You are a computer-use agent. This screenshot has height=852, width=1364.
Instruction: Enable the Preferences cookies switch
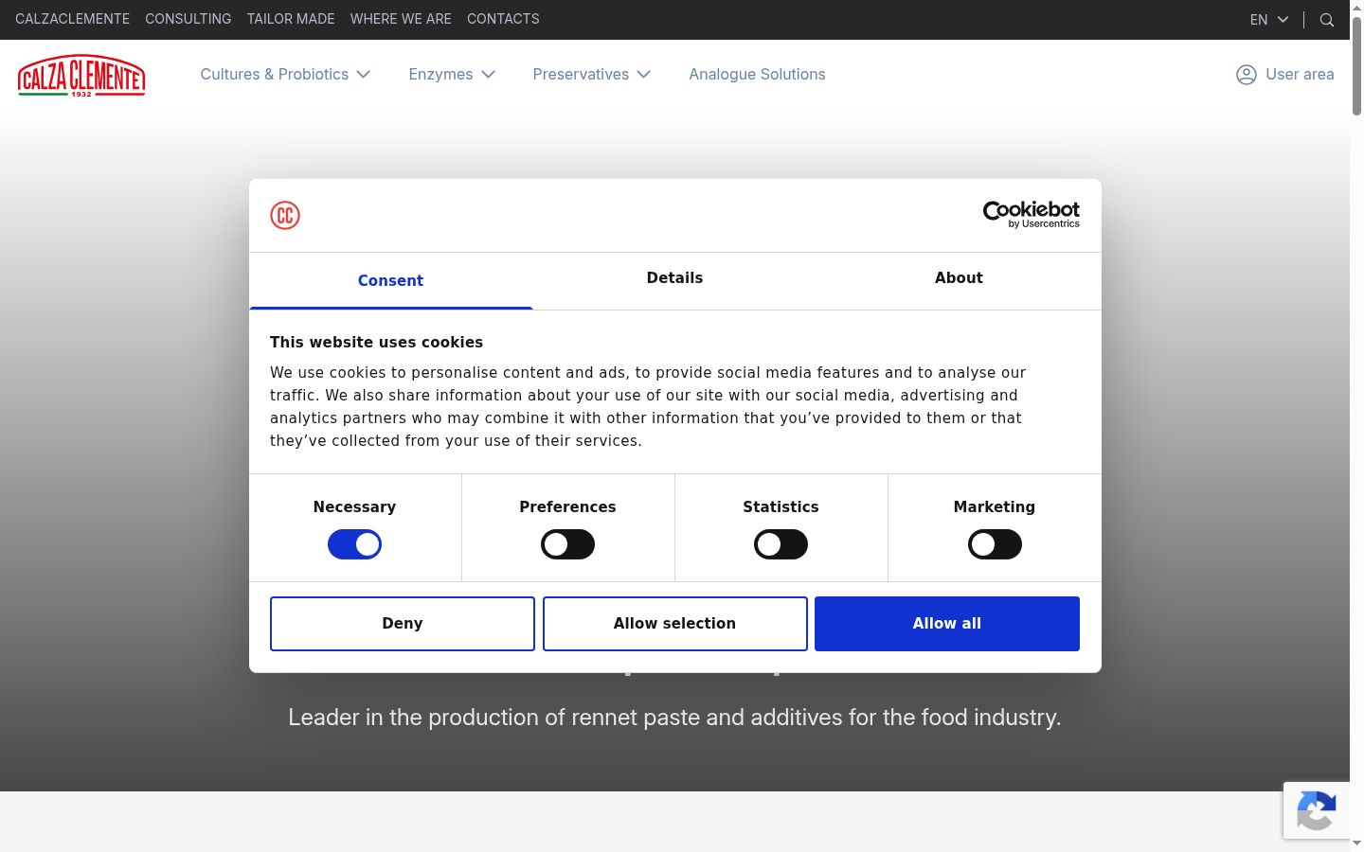567,544
